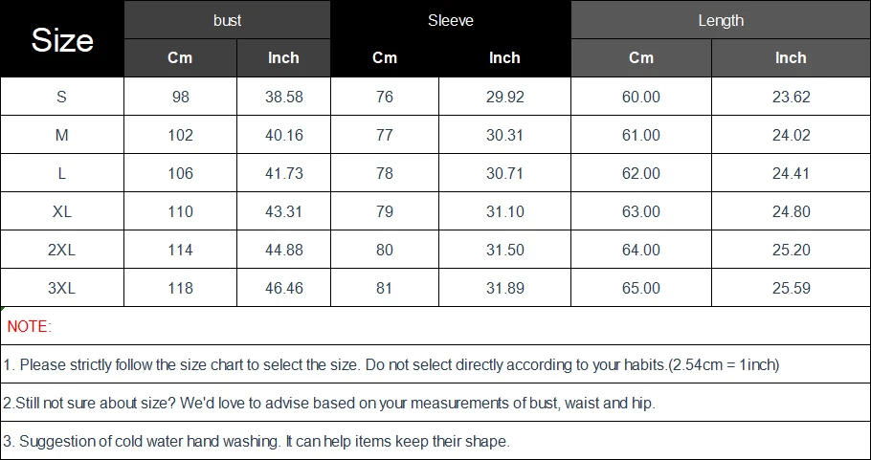Click bust value 98 for size S

pyautogui.click(x=180, y=97)
